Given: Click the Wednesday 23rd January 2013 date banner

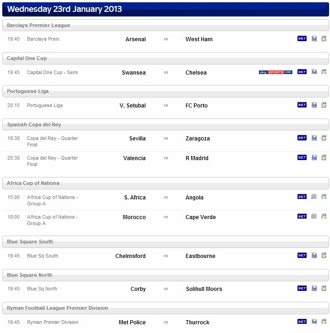Looking at the screenshot, I should 165,9.
